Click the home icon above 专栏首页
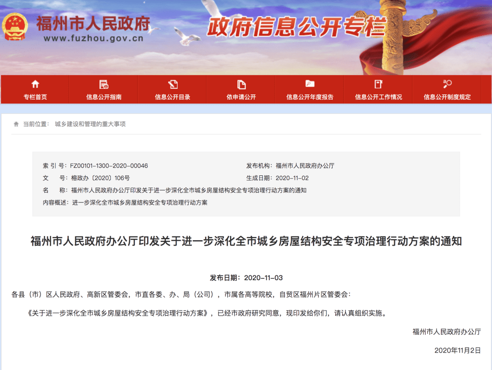Image resolution: width=492 pixels, height=370 pixels. point(35,84)
